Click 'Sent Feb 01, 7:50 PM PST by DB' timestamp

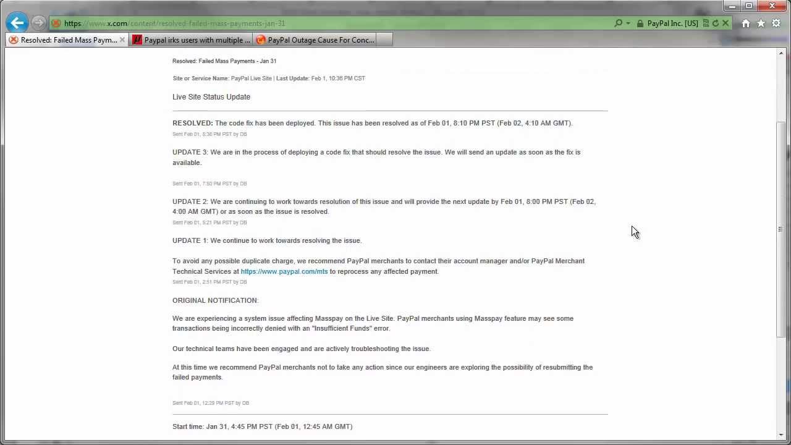209,184
